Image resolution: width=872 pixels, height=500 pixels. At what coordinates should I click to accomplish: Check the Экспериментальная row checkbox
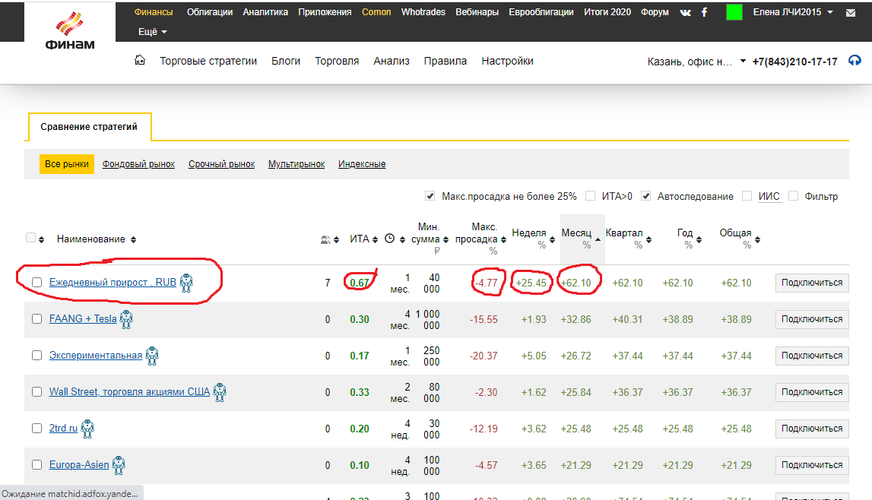36,356
